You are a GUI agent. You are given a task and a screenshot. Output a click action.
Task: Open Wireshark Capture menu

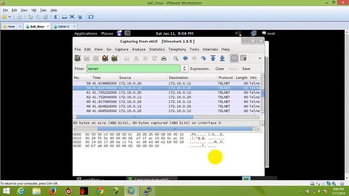[x=122, y=50]
